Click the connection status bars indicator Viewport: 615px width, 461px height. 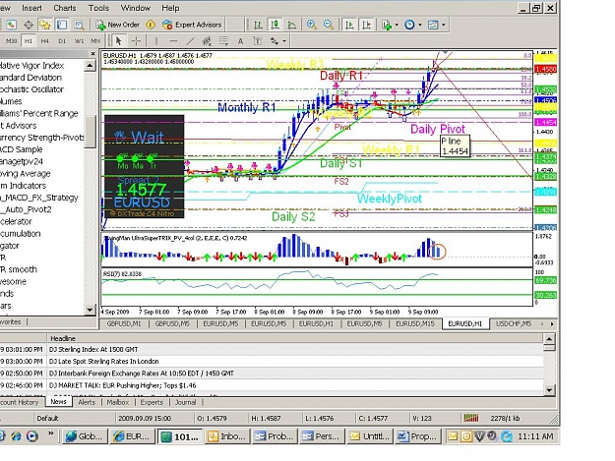tap(471, 419)
